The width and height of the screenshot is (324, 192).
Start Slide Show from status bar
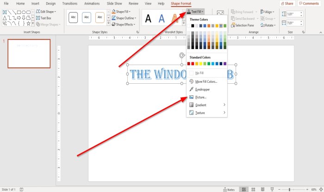[272, 189]
